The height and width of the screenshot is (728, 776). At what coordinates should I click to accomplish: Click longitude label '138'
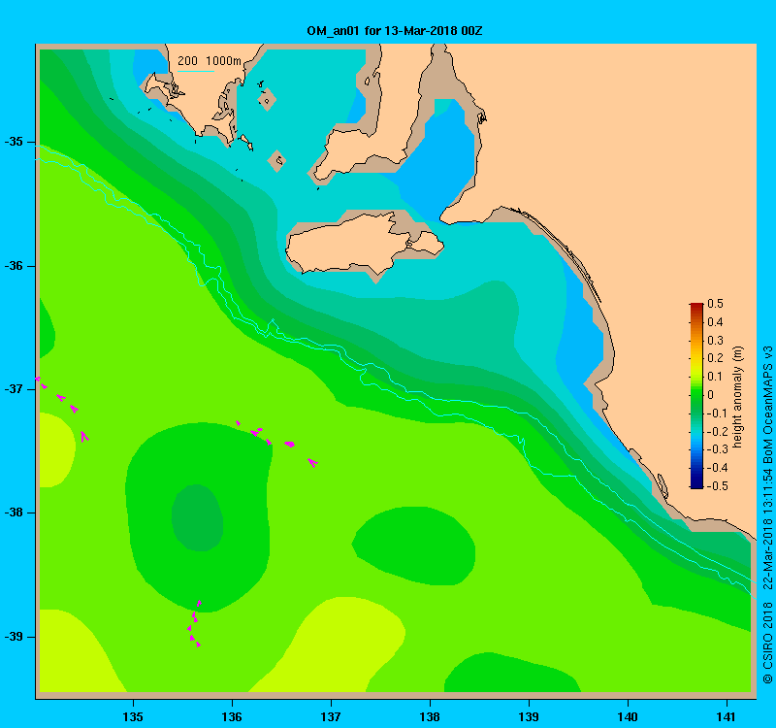pos(430,716)
